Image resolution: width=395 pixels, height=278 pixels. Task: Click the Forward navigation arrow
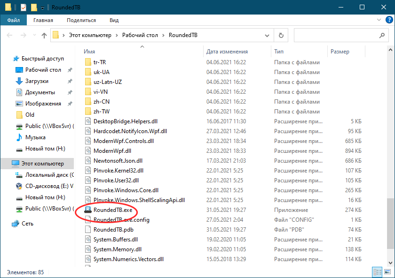(23, 35)
